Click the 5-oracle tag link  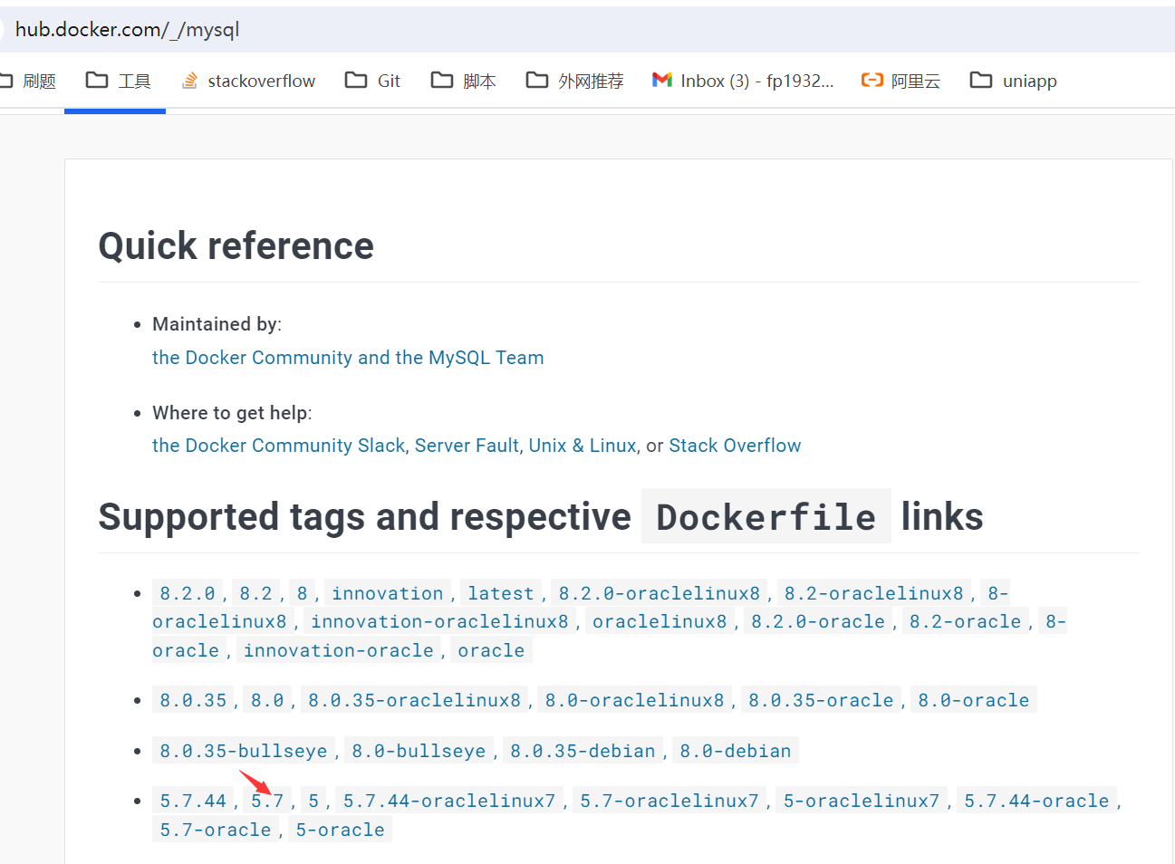click(x=341, y=830)
